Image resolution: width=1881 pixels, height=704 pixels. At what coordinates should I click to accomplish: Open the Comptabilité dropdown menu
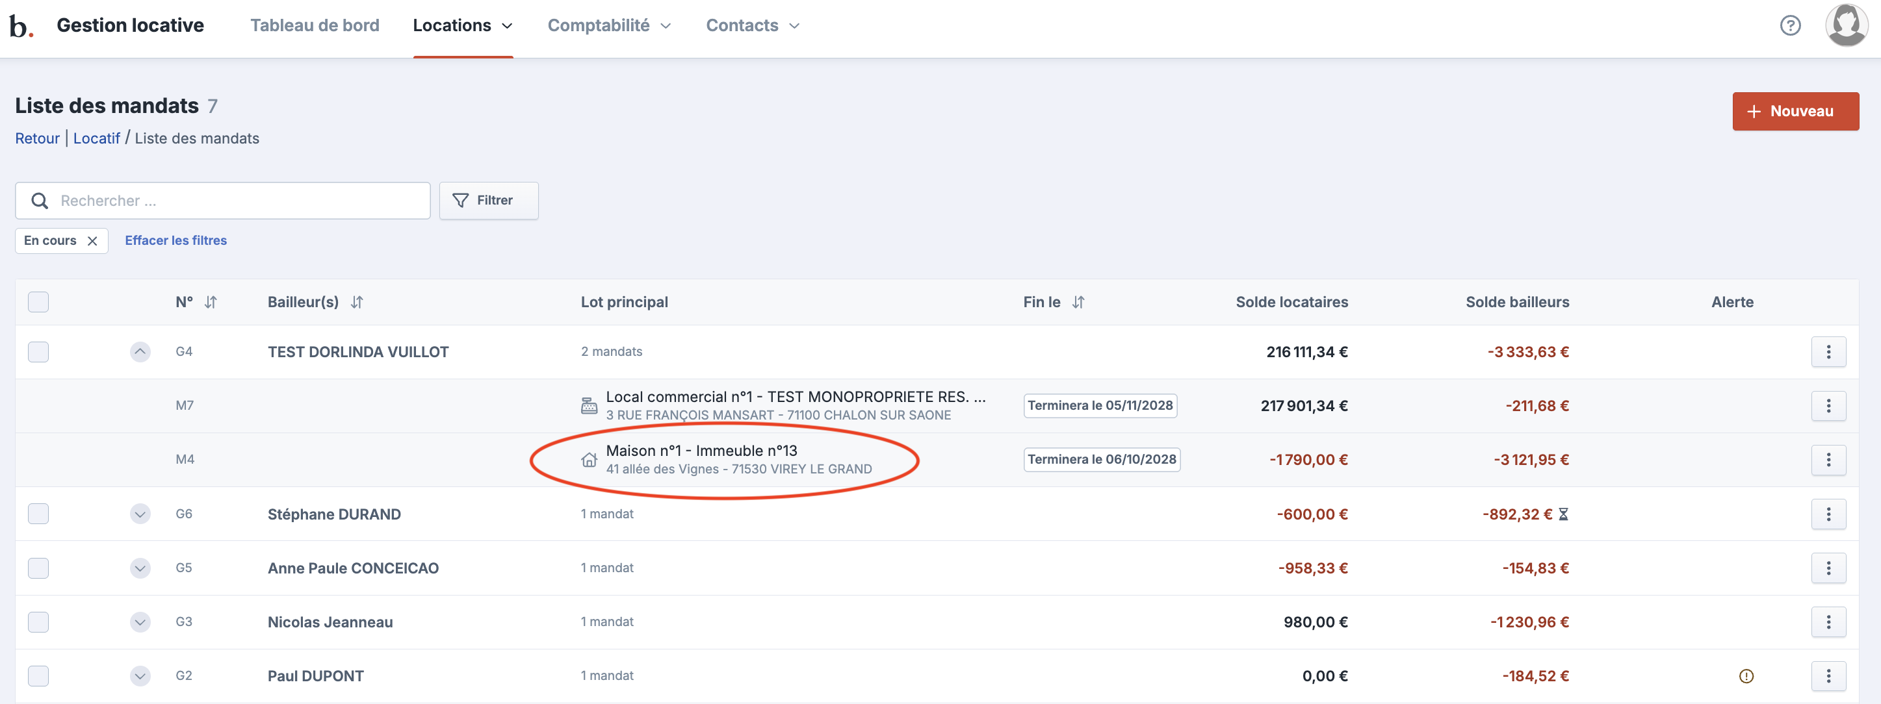pyautogui.click(x=608, y=25)
